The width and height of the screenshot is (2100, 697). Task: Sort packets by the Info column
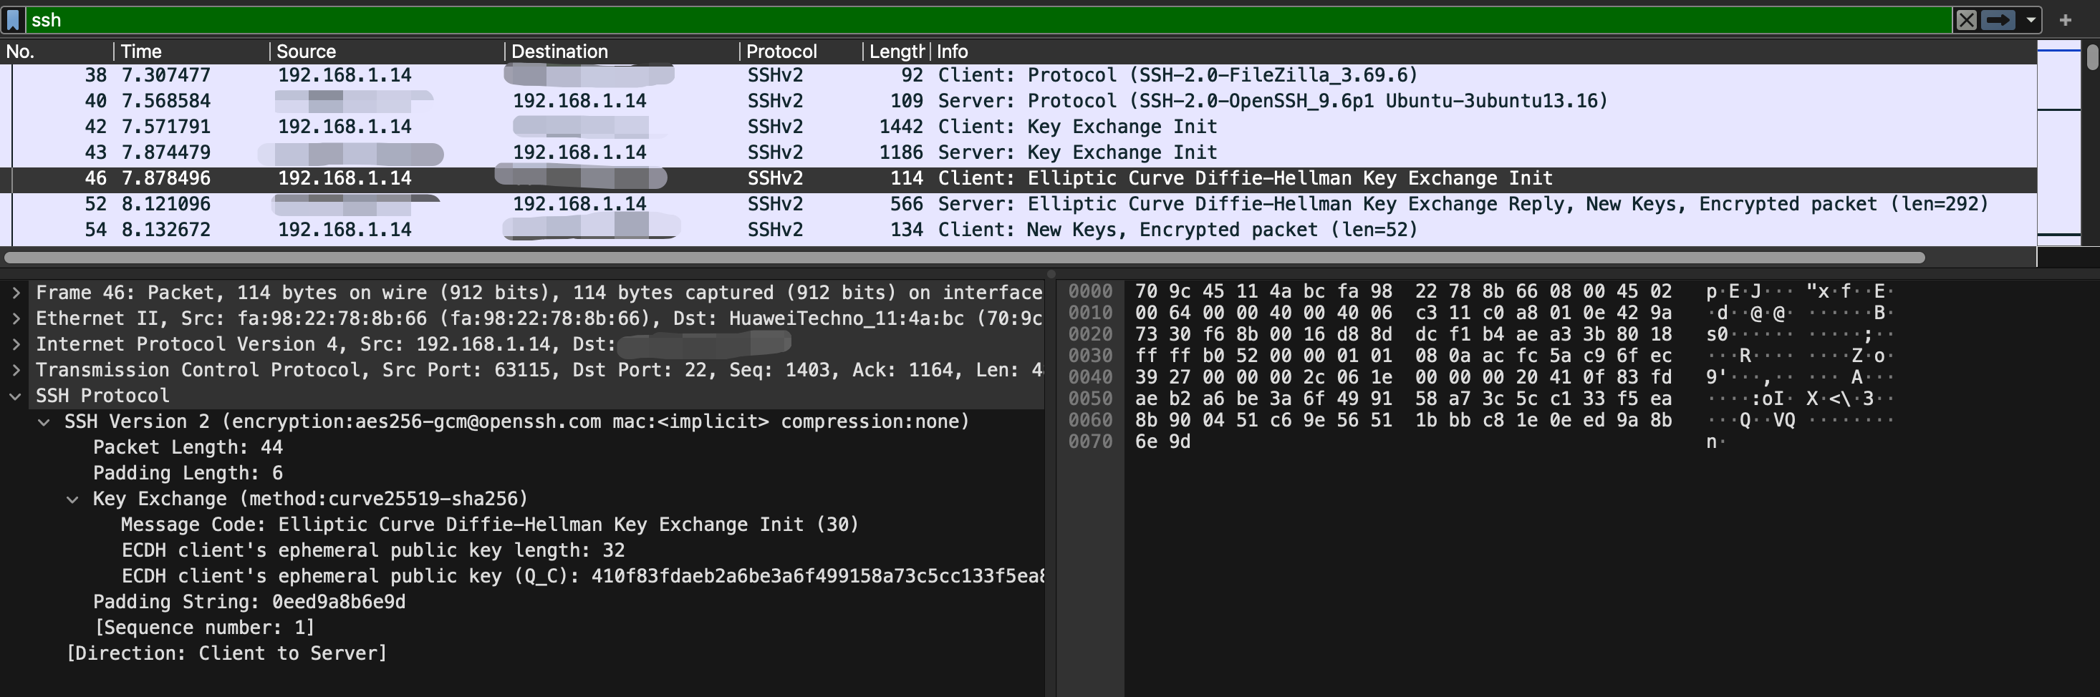click(1483, 52)
